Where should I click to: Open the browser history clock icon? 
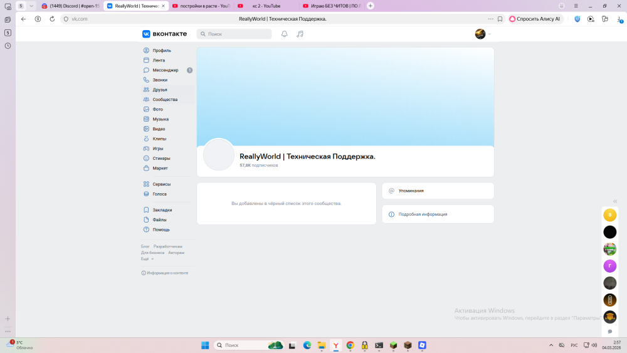point(8,46)
